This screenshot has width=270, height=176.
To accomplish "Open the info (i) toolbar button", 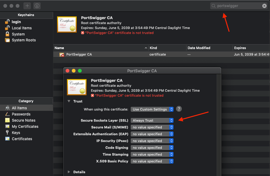I will click(37, 6).
